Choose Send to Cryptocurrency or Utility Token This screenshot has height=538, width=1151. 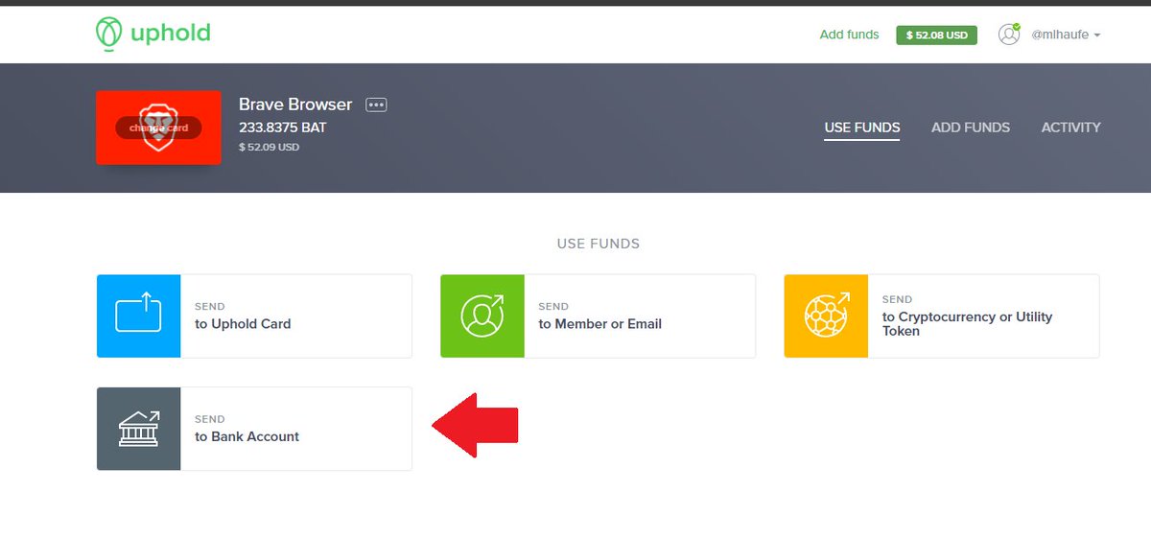(x=942, y=316)
